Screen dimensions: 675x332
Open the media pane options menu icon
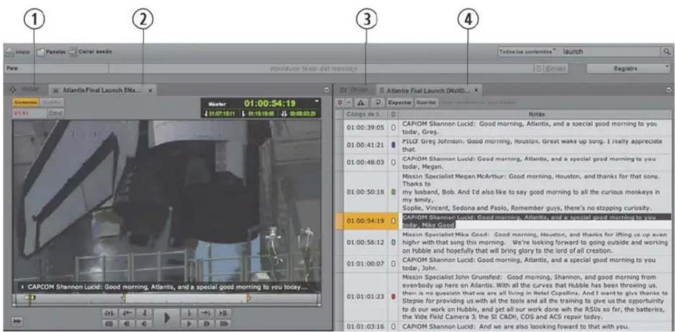coord(326,90)
